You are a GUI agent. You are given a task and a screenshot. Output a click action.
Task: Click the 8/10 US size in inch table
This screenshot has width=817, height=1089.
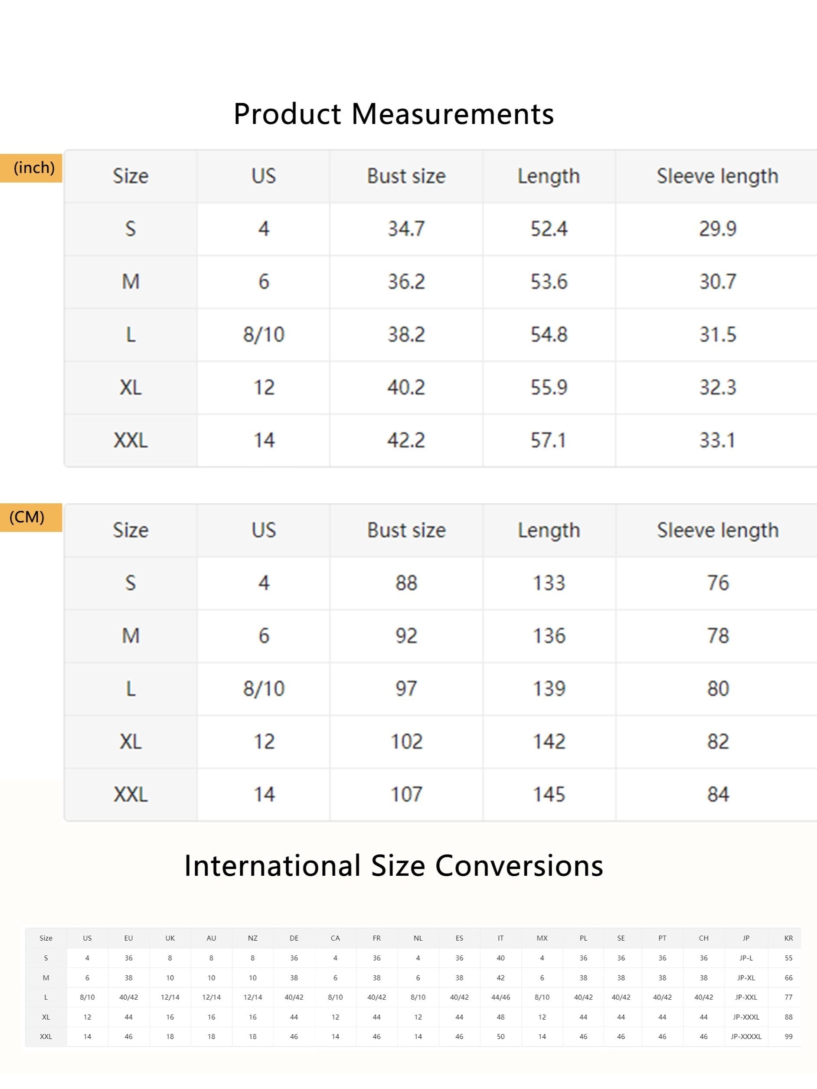(x=264, y=335)
